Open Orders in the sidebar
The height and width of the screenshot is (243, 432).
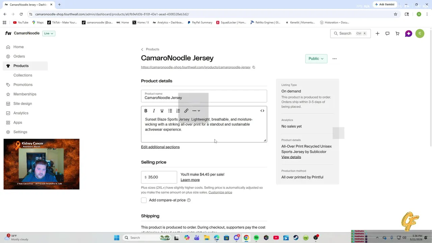(x=25, y=56)
